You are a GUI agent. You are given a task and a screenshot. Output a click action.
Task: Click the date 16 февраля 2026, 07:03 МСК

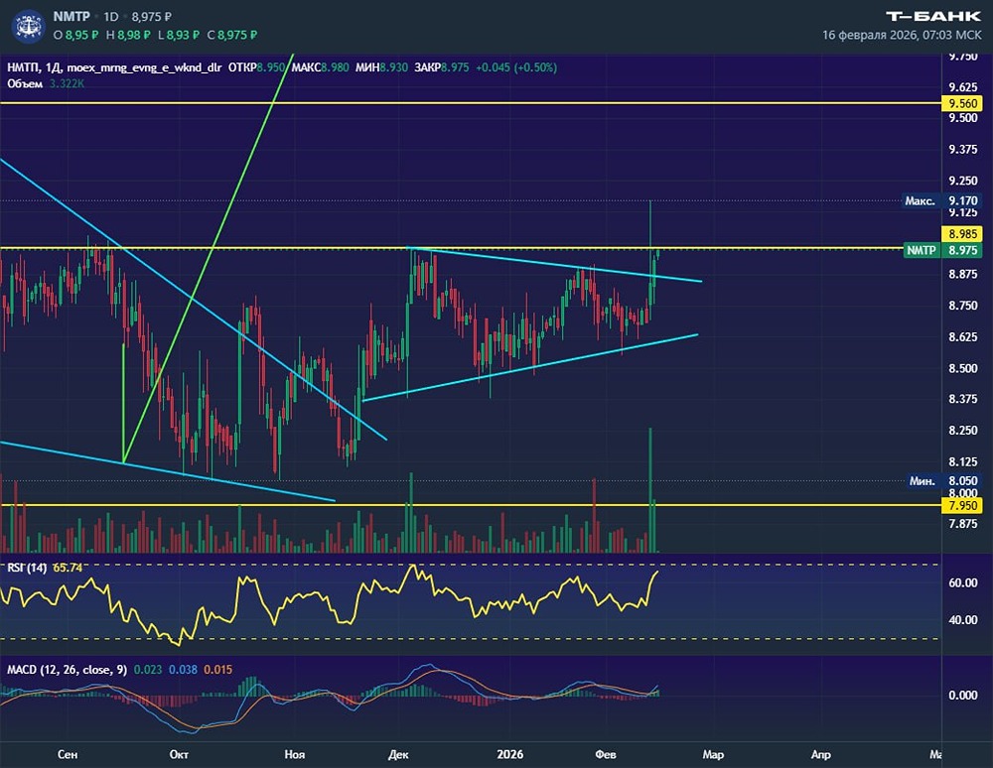pos(902,35)
